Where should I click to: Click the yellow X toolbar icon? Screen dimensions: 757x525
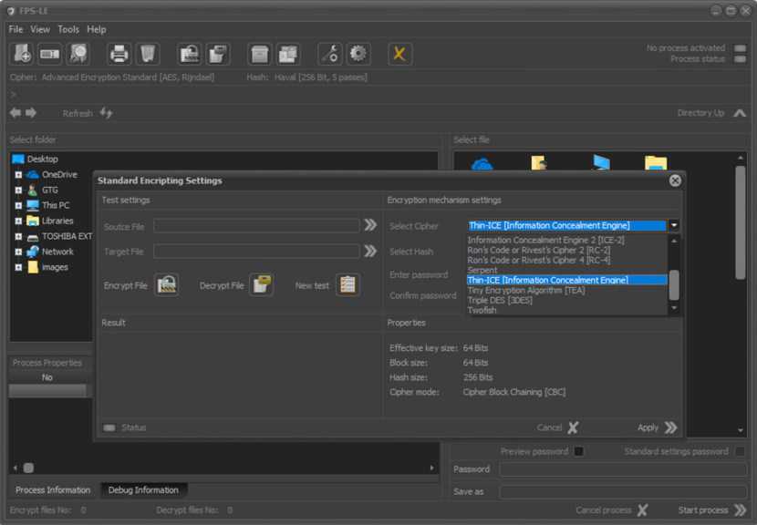[399, 54]
